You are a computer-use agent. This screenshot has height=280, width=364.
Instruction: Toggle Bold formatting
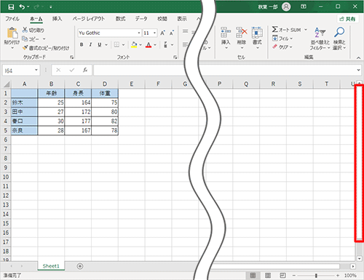(x=82, y=44)
